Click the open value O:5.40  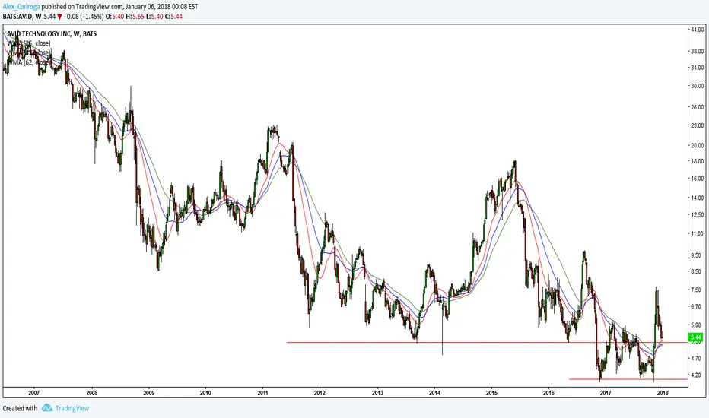click(115, 16)
